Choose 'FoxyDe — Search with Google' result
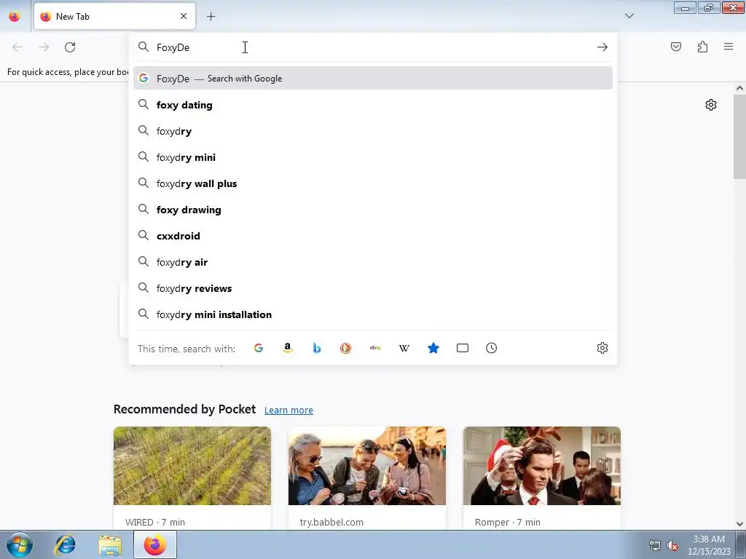746x559 pixels. click(372, 78)
